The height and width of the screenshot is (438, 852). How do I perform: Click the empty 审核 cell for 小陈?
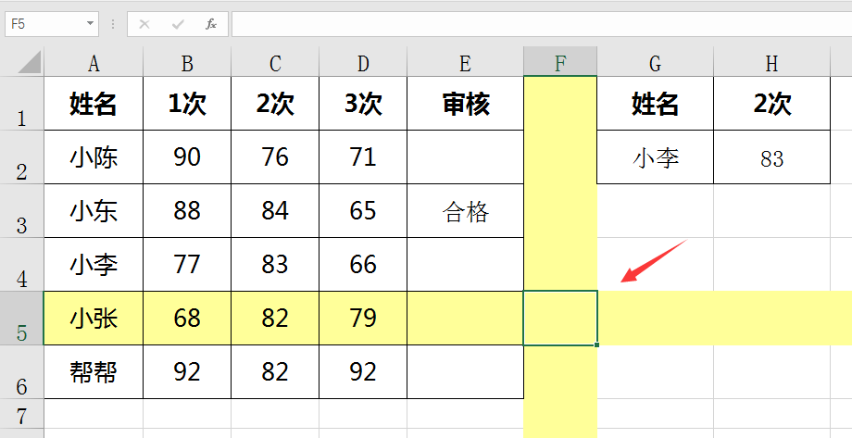coord(465,157)
